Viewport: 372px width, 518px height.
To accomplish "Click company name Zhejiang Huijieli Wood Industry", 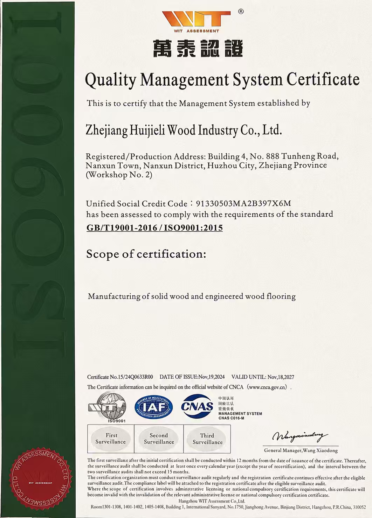I will click(x=184, y=131).
